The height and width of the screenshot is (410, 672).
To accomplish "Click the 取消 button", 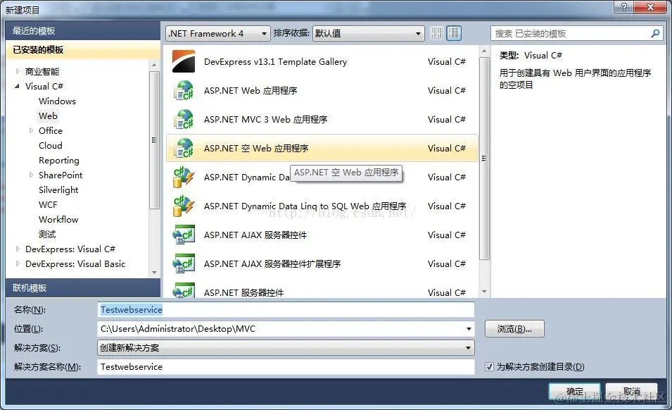I will click(631, 392).
